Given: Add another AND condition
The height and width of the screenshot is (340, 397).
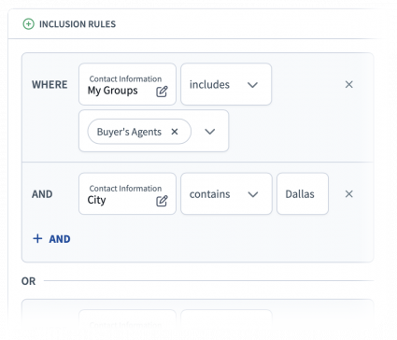Looking at the screenshot, I should pos(51,239).
